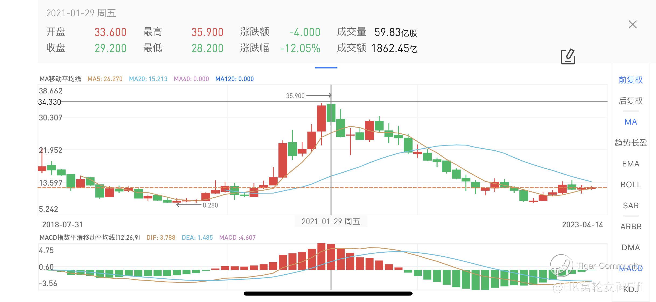Switch to 后复权 price adjustment
656x302 pixels.
(x=630, y=101)
